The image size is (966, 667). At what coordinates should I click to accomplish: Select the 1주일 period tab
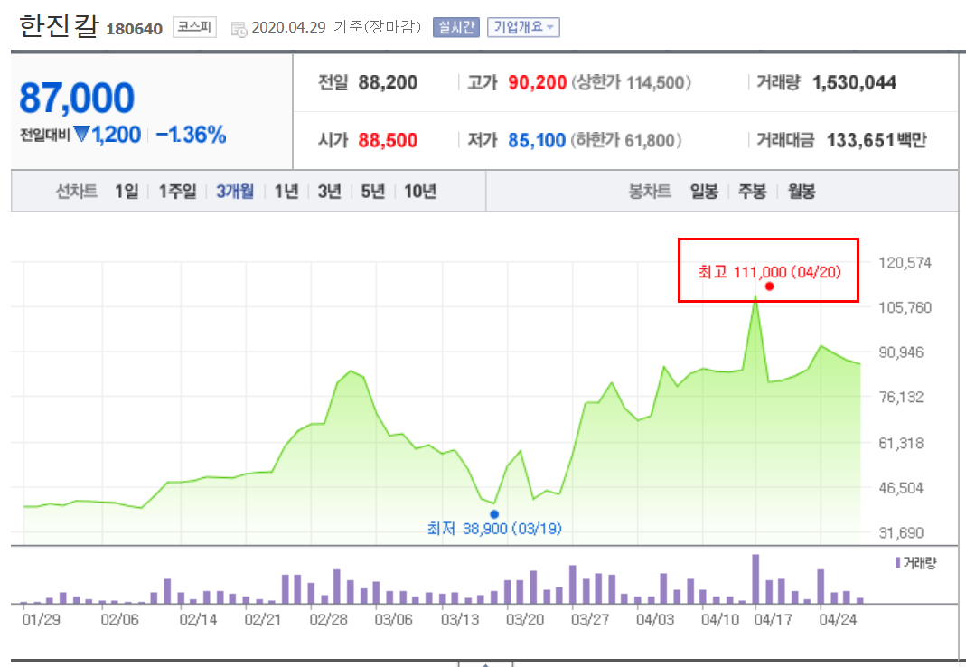tap(176, 191)
